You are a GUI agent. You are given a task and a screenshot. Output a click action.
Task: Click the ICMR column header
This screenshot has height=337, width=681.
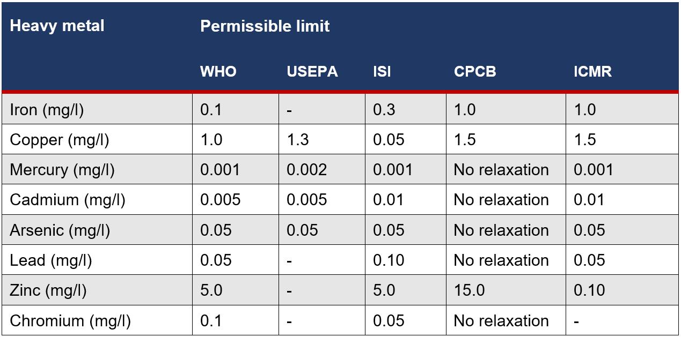(592, 71)
